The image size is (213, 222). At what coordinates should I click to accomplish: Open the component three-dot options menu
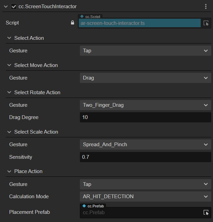tap(205, 6)
